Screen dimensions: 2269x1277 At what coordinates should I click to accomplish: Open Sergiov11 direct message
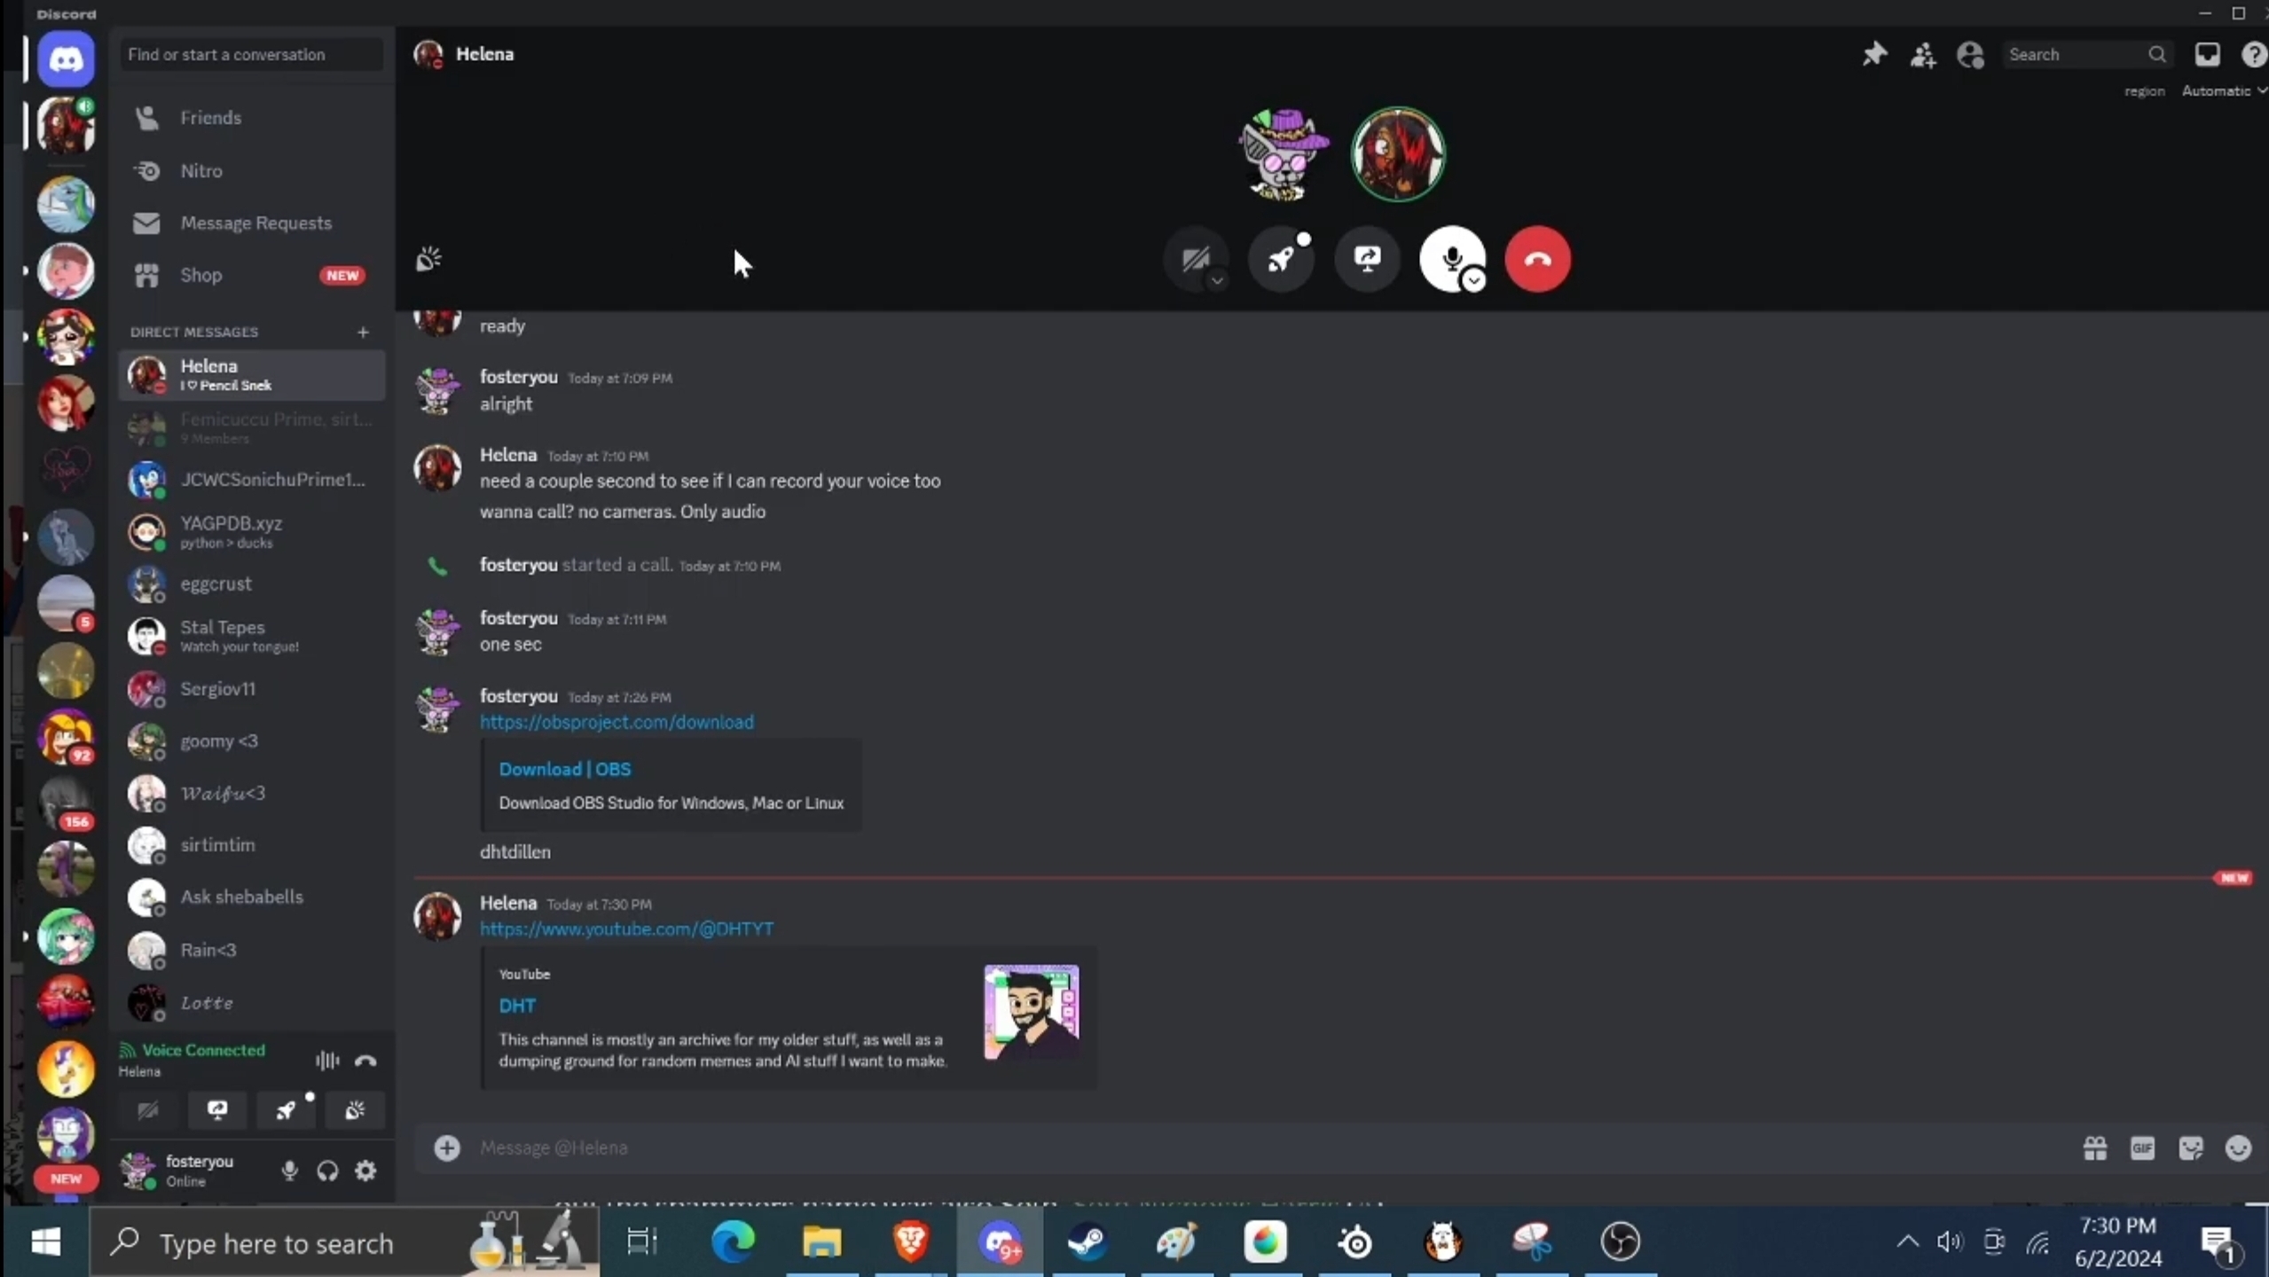click(252, 688)
